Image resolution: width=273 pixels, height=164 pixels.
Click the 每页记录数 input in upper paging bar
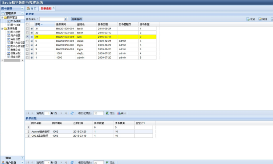coord(98,113)
